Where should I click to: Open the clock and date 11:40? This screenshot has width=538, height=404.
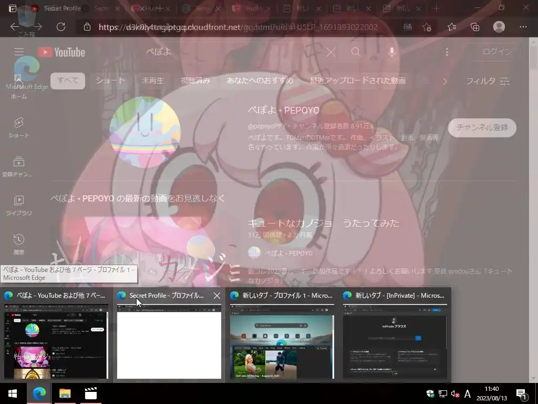point(491,393)
